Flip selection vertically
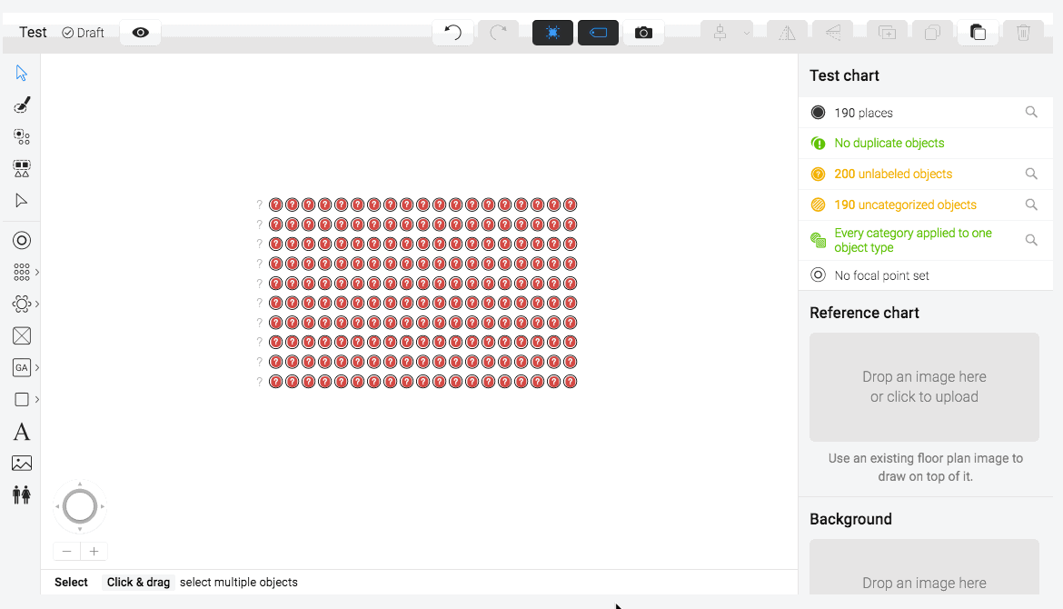 click(833, 33)
